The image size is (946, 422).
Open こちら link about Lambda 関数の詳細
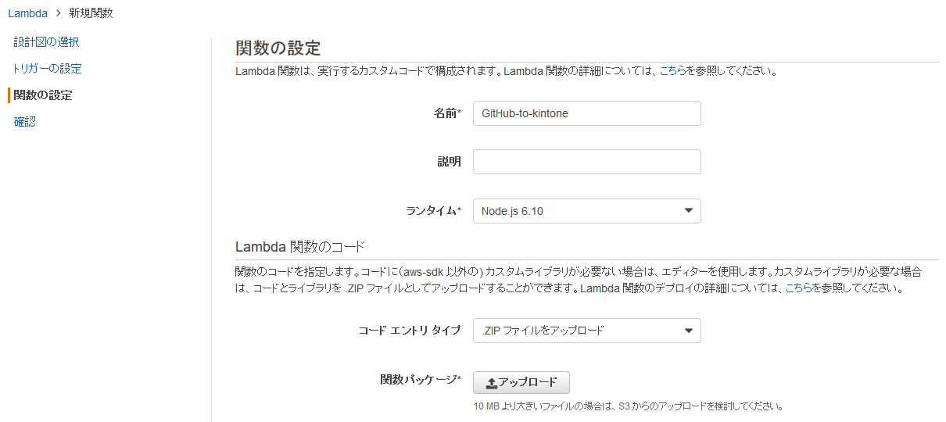click(672, 71)
